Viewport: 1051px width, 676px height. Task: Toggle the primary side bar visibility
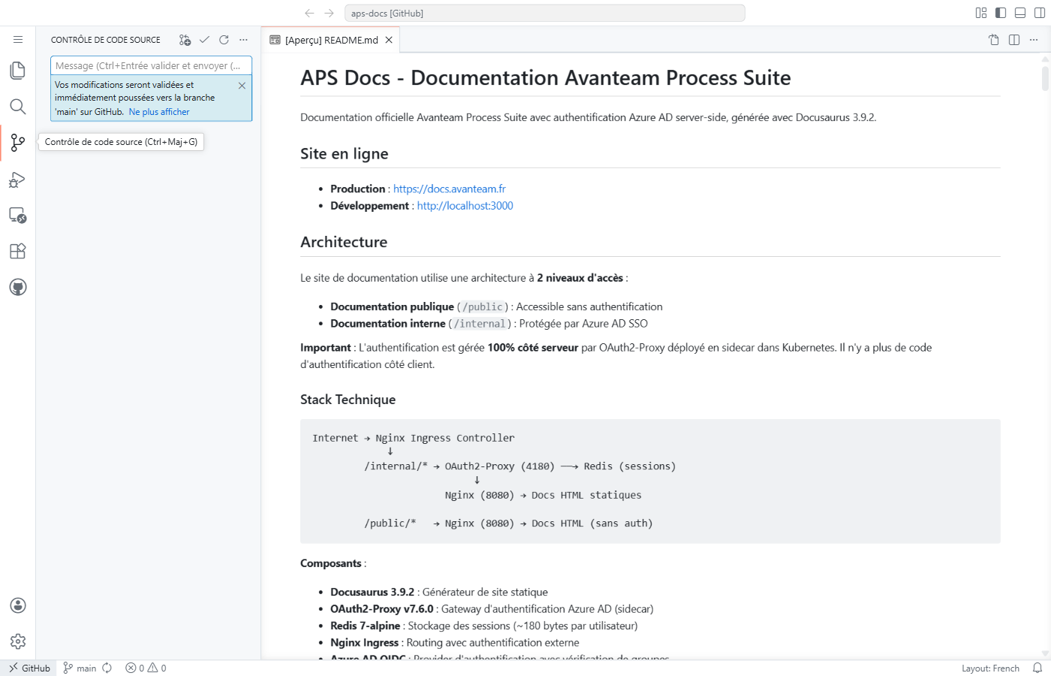click(1001, 13)
